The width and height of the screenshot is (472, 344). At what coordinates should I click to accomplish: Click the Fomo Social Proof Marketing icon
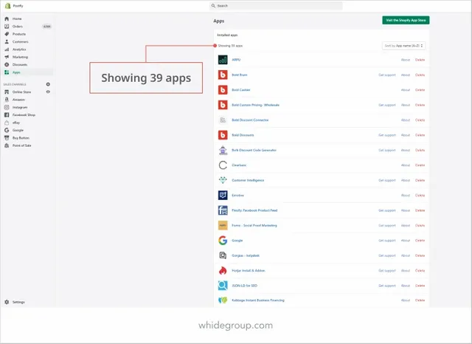(223, 225)
